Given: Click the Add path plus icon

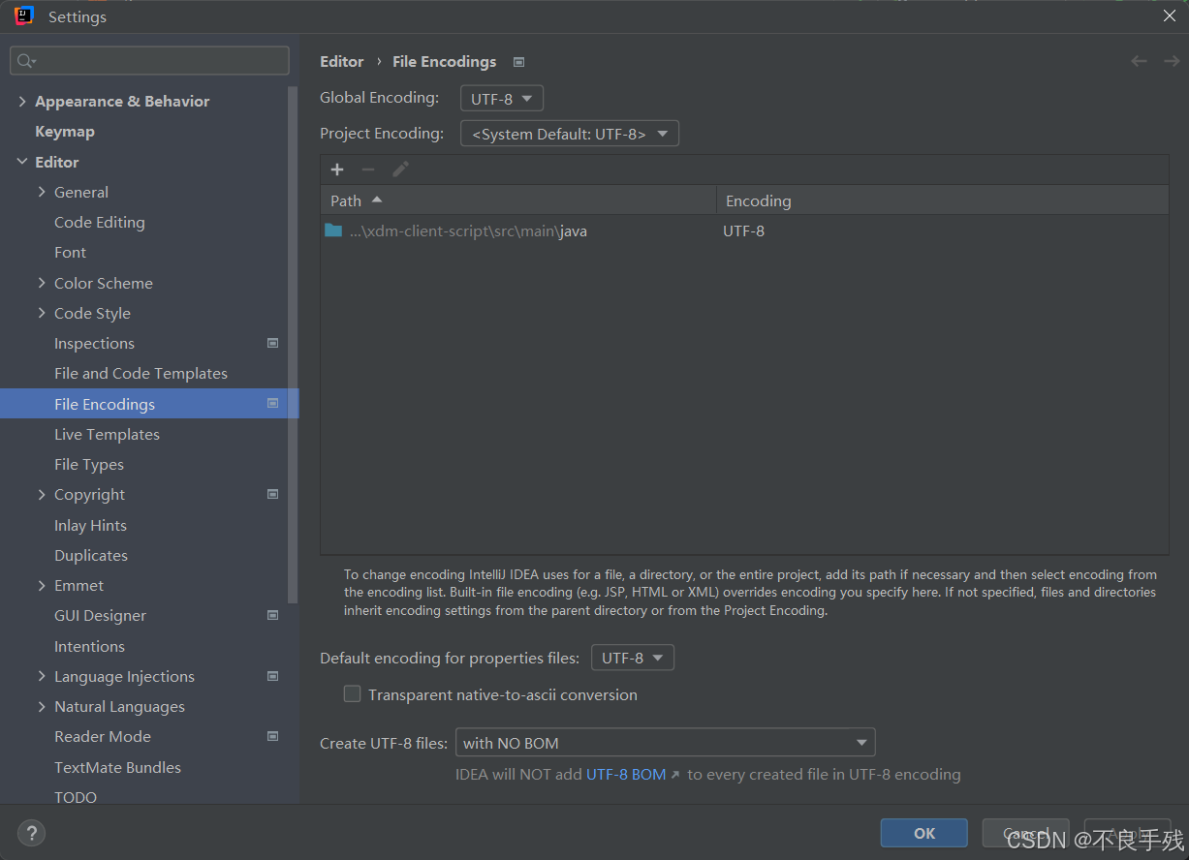Looking at the screenshot, I should [337, 169].
